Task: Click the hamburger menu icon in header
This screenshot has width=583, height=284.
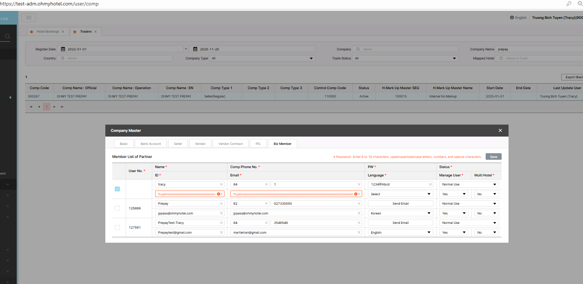Action: tap(28, 17)
